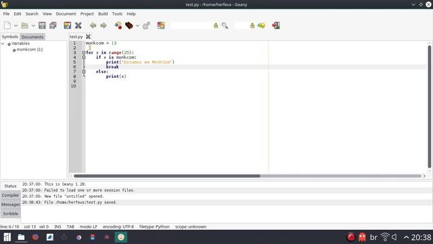Switch to the Messages tab
This screenshot has width=433, height=244.
click(x=11, y=205)
